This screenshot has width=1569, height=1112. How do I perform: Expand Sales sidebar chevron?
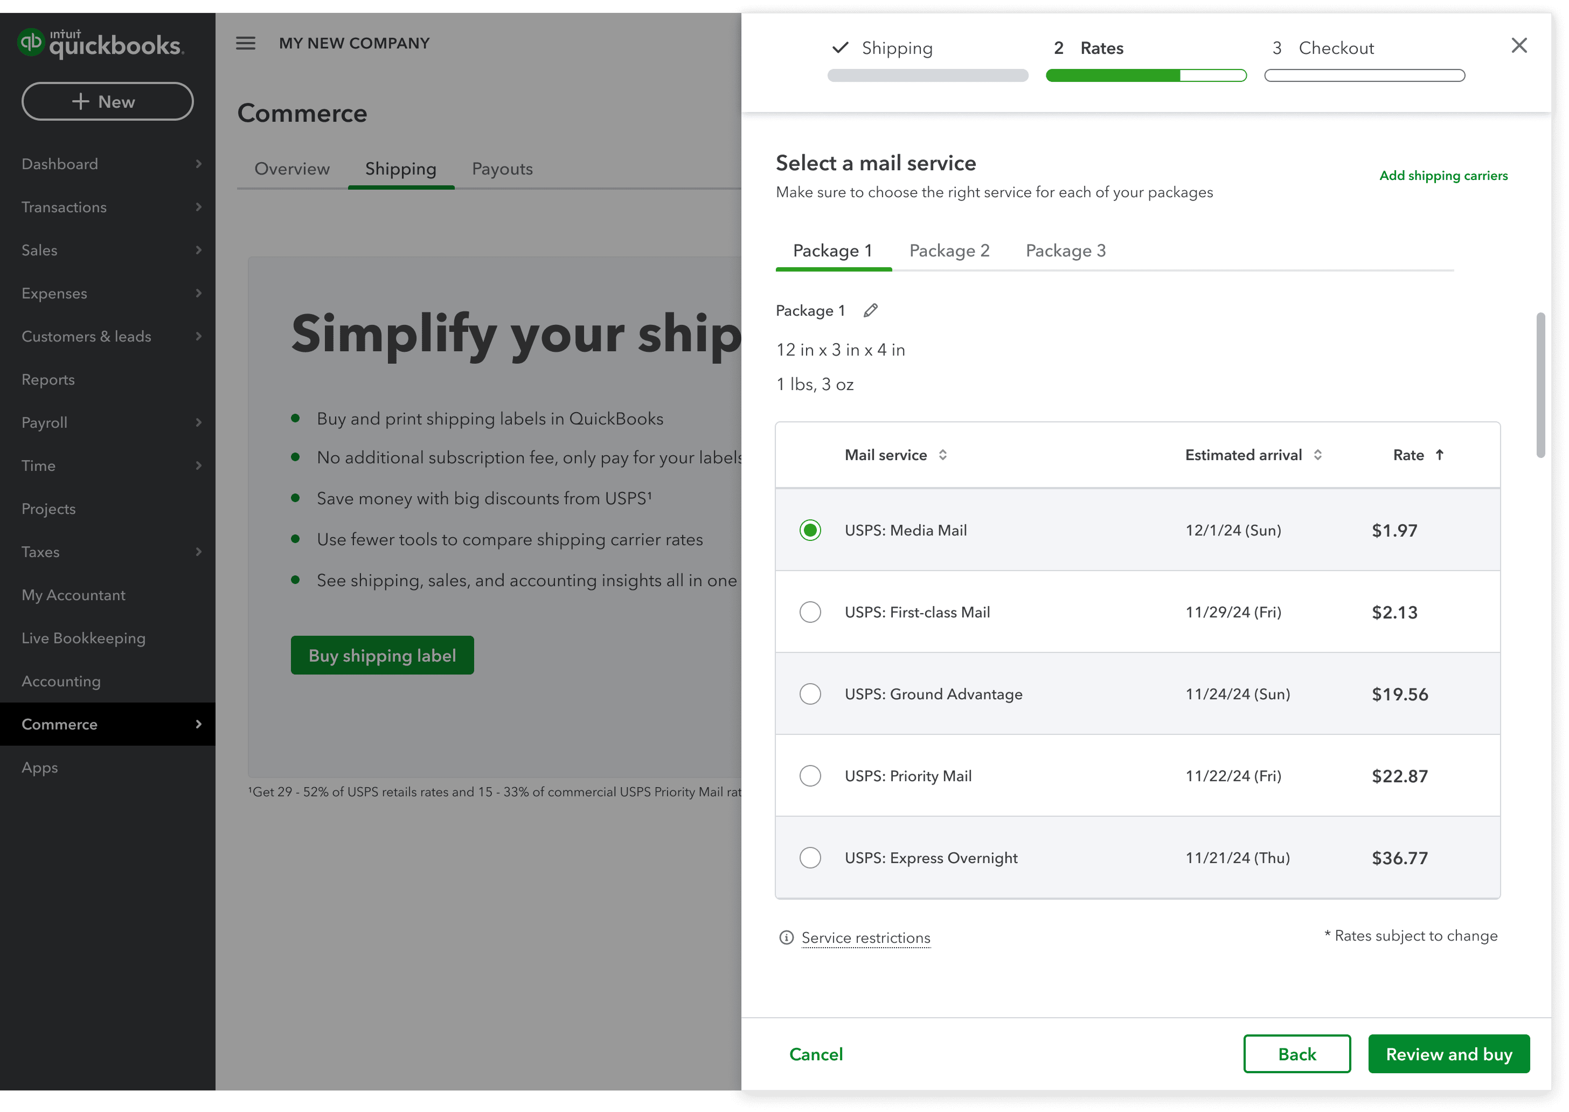[199, 250]
